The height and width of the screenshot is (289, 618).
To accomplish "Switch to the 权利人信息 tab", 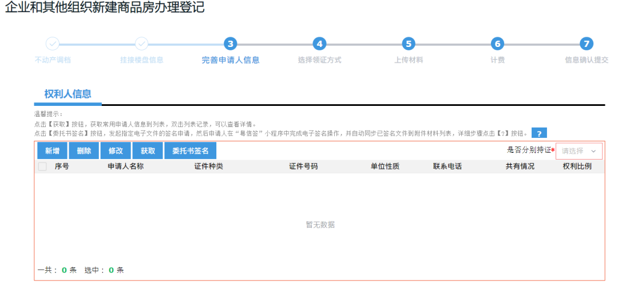I will click(68, 94).
